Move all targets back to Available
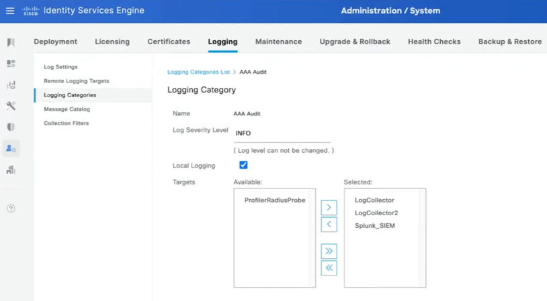Image resolution: width=547 pixels, height=301 pixels. (x=329, y=268)
